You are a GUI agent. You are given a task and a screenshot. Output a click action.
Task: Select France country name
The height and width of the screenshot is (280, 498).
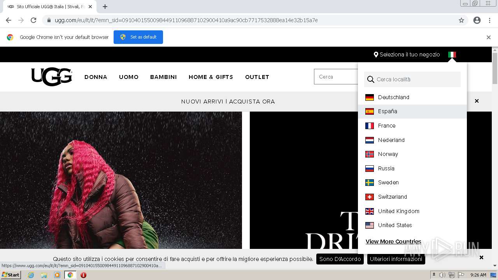[x=387, y=126]
